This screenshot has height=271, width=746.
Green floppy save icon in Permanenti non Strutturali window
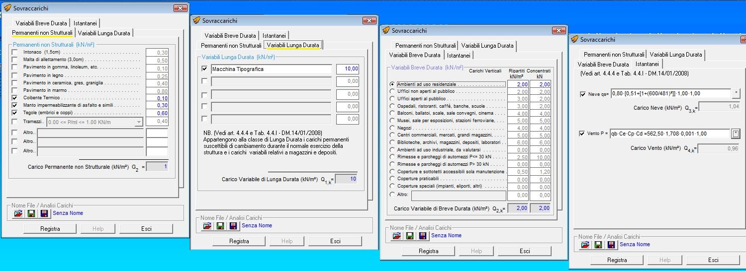click(31, 213)
